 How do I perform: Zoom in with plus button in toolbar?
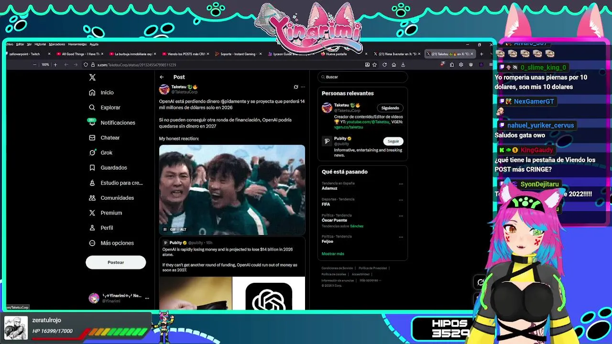tap(55, 64)
